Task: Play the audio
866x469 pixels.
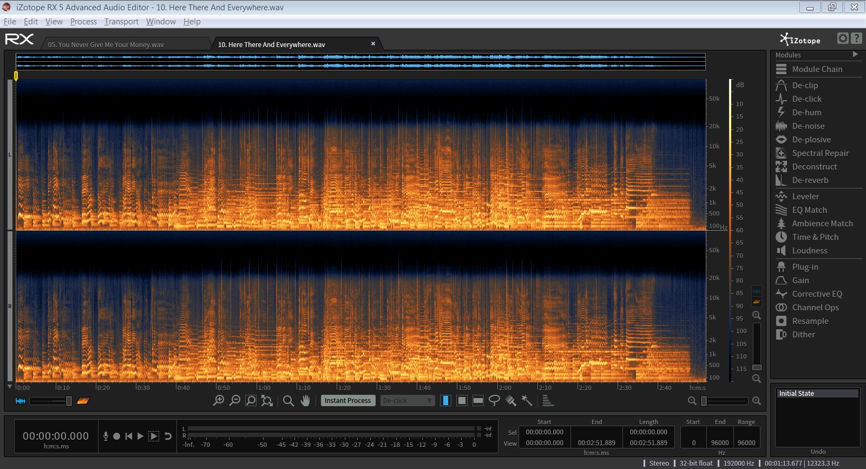Action: 140,436
